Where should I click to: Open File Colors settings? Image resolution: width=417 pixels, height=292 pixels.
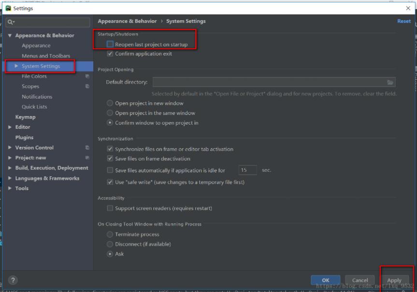[34, 76]
